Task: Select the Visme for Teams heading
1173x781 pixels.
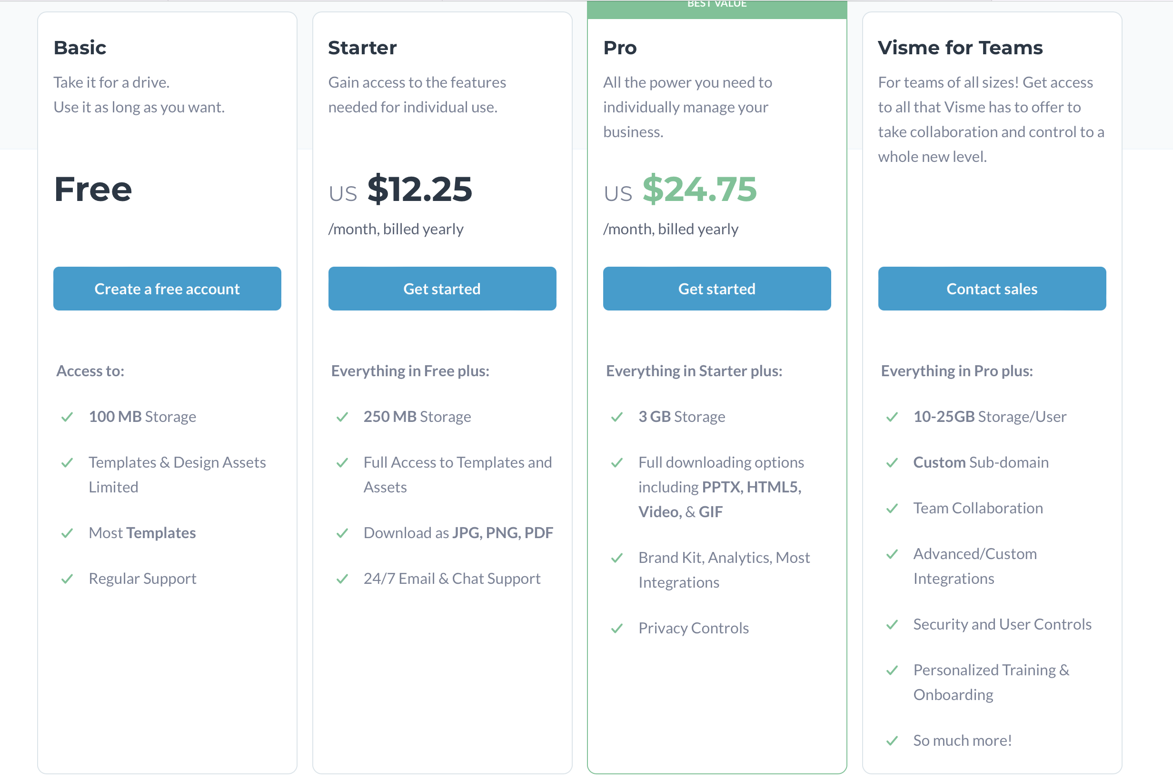Action: 960,48
